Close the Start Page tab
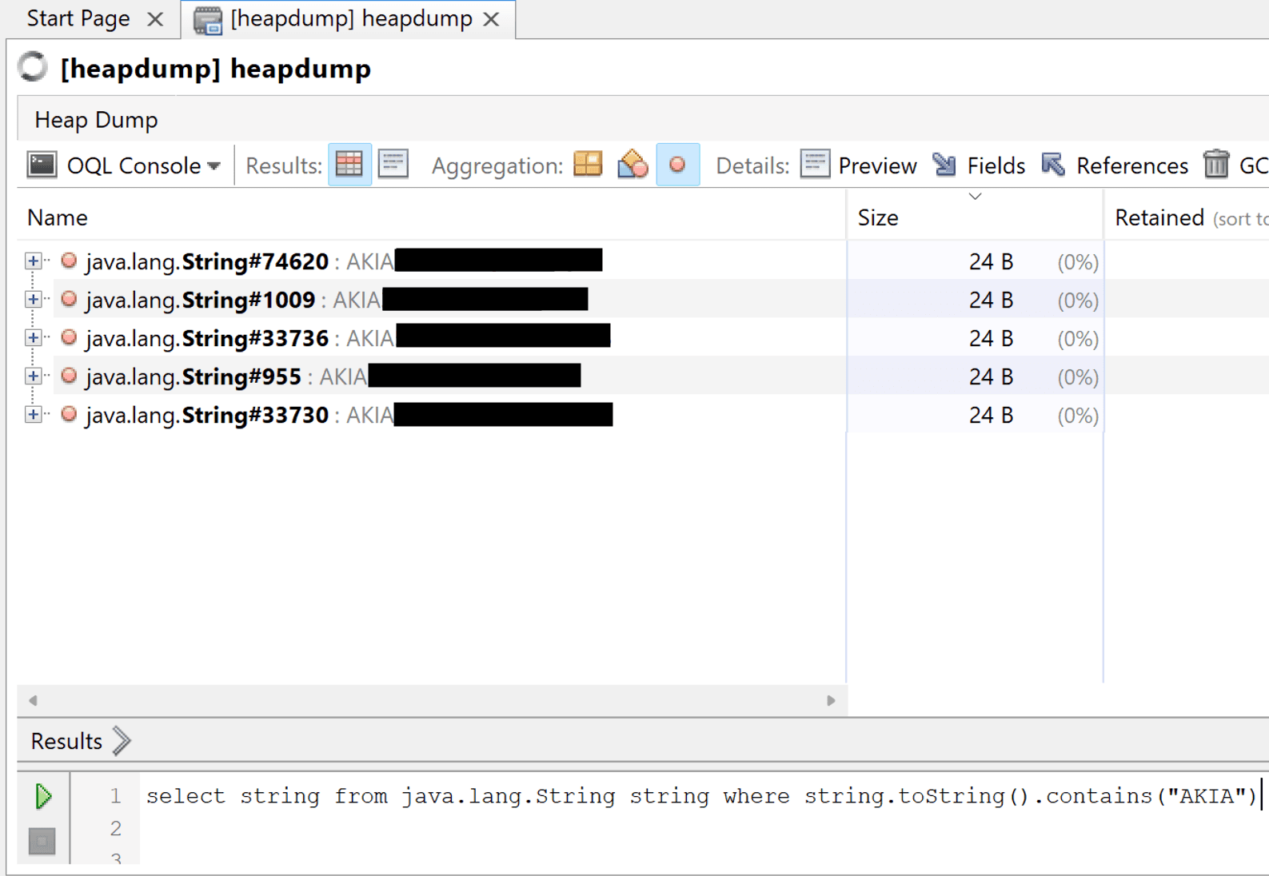This screenshot has height=876, width=1269. [x=156, y=19]
